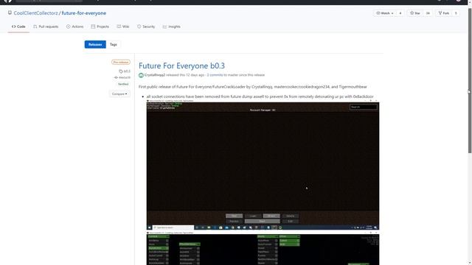Image resolution: width=472 pixels, height=265 pixels.
Task: Click the repository book icon
Action: click(x=10, y=13)
